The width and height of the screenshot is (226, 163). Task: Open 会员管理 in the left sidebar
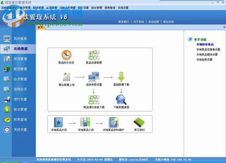click(18, 79)
